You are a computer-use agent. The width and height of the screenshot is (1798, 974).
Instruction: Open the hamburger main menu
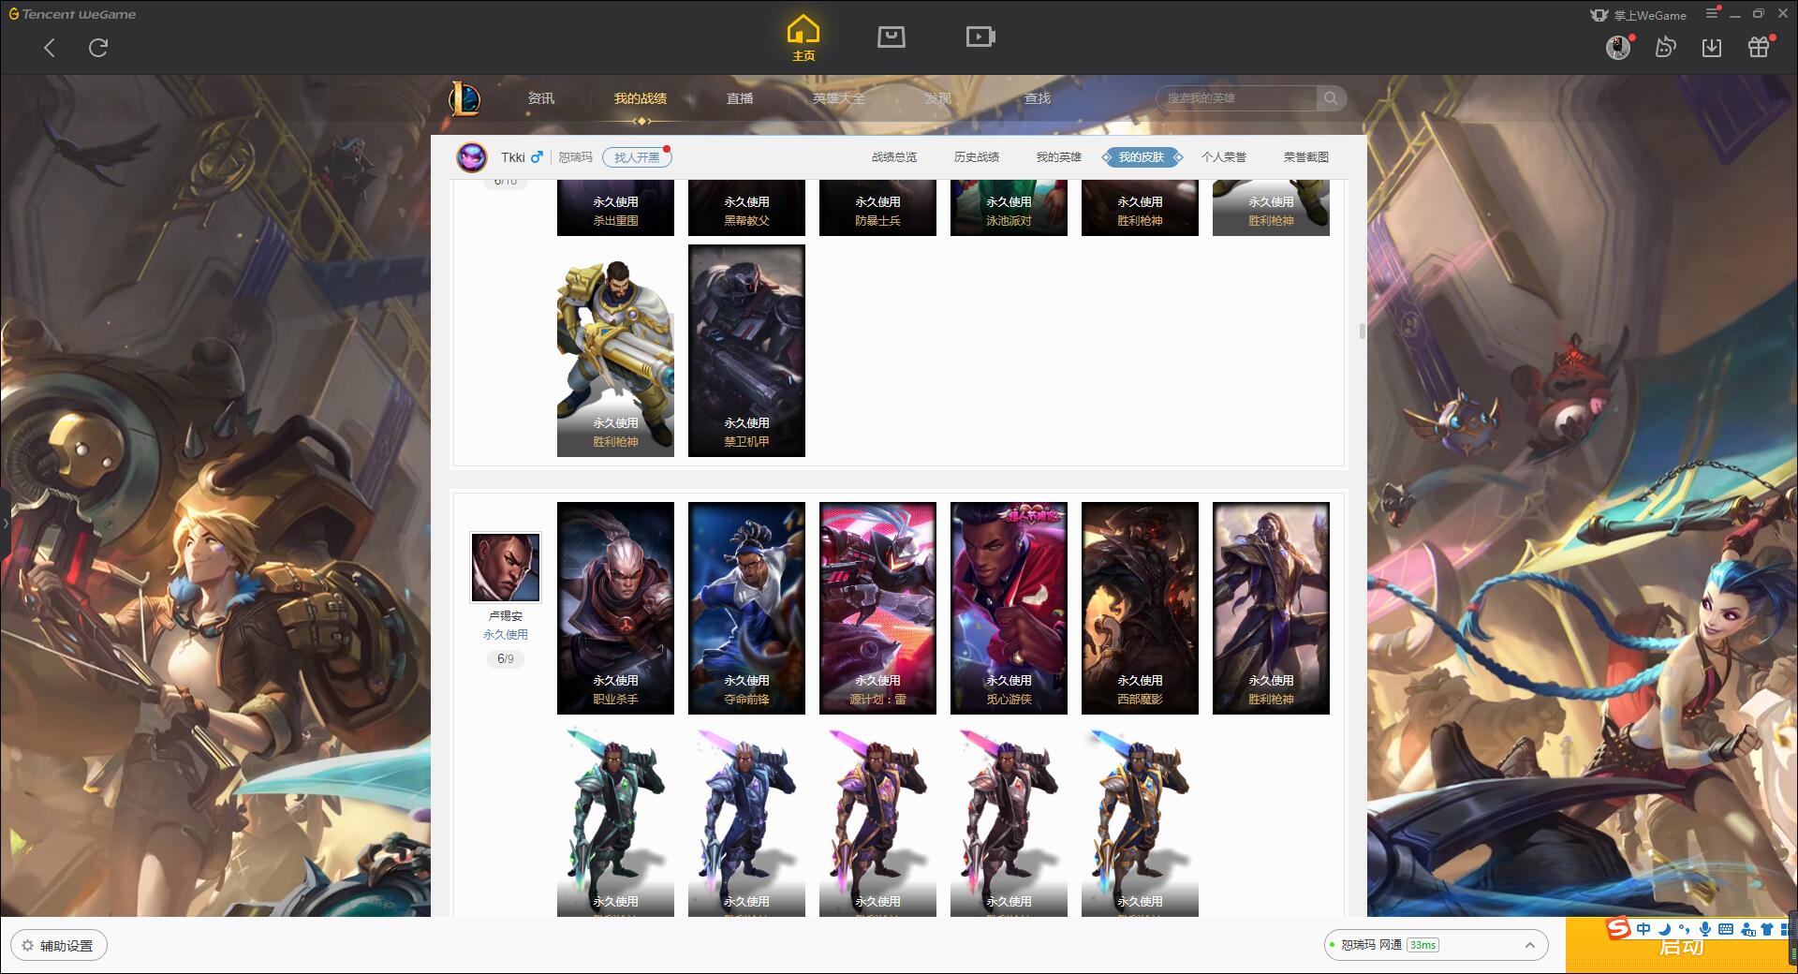1712,13
